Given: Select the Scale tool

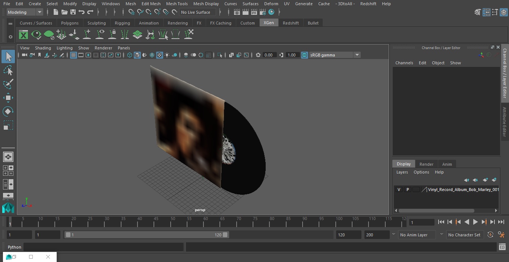Looking at the screenshot, I should (x=8, y=125).
